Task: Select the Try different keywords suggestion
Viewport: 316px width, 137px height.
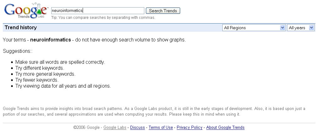Action: tap(40, 68)
